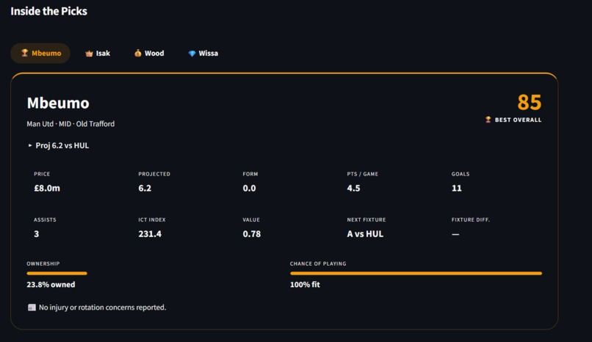Click the ICT INDEX label

152,219
